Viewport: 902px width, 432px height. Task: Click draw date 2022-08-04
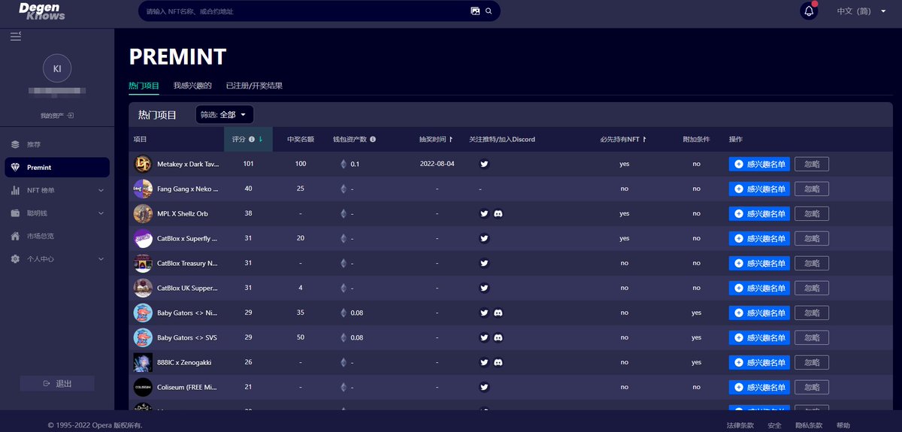point(437,164)
